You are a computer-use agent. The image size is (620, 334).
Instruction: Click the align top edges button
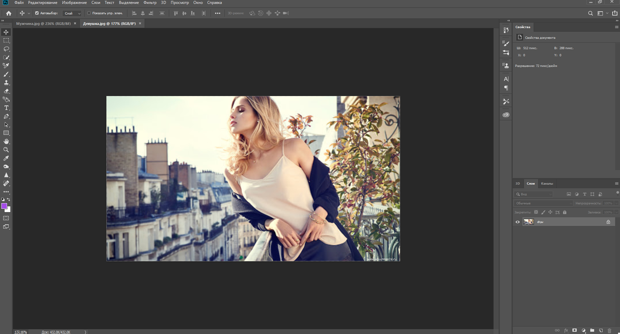click(176, 13)
